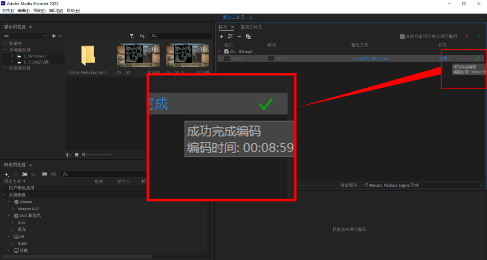Start the queue with green play button
487x260 pixels.
[x=479, y=36]
